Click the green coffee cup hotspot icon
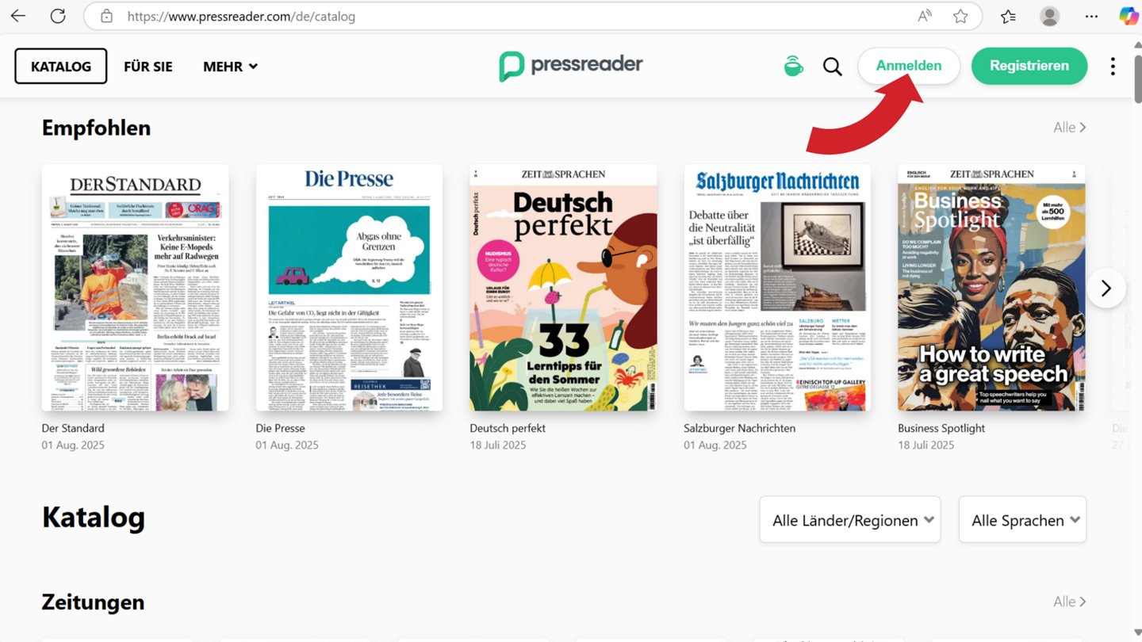This screenshot has height=642, width=1142. click(x=793, y=66)
